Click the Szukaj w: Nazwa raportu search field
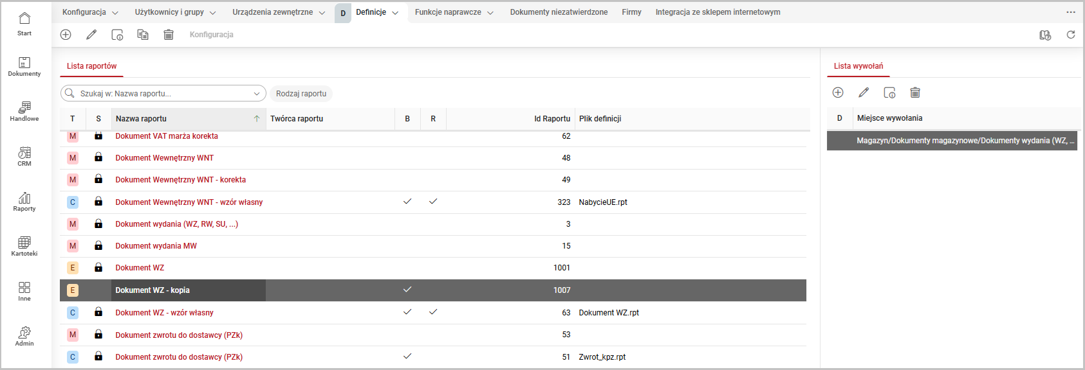Screen dimensions: 1085x370 pyautogui.click(x=161, y=94)
